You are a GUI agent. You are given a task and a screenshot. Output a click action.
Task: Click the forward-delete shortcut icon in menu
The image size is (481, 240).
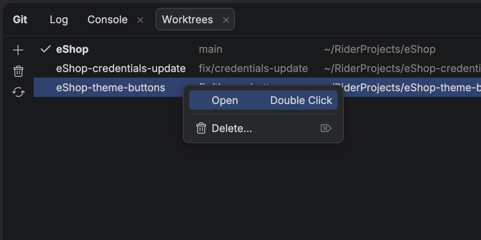(x=326, y=128)
